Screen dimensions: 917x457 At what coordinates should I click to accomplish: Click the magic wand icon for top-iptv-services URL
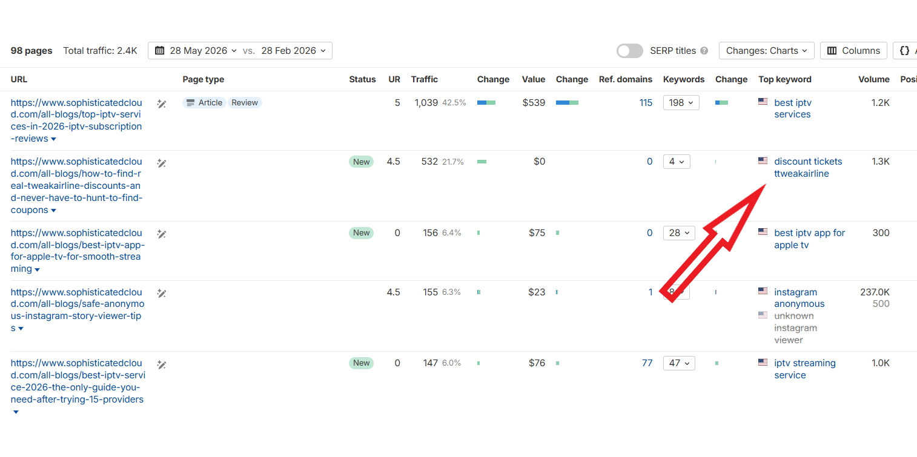click(x=162, y=104)
